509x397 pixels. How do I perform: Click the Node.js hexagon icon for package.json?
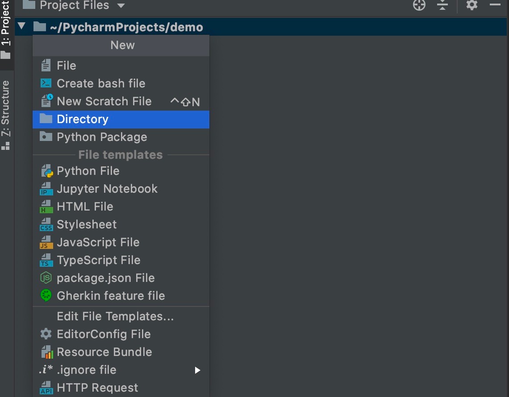(46, 278)
